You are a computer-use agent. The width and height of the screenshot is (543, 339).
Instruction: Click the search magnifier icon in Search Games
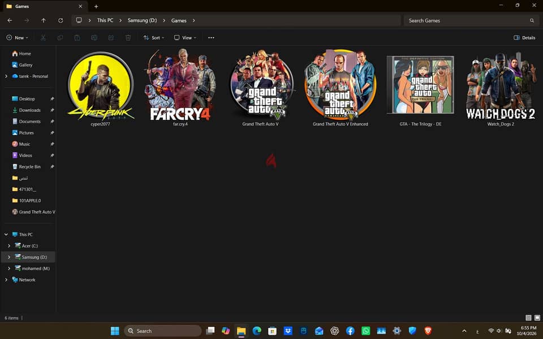[x=532, y=20]
